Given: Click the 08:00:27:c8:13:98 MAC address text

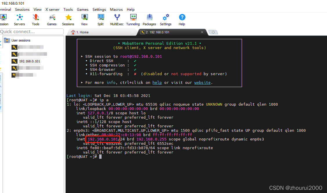Looking at the screenshot, I should [121, 135].
